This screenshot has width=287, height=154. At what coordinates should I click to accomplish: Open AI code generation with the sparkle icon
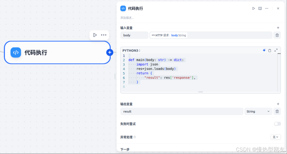click(264, 50)
